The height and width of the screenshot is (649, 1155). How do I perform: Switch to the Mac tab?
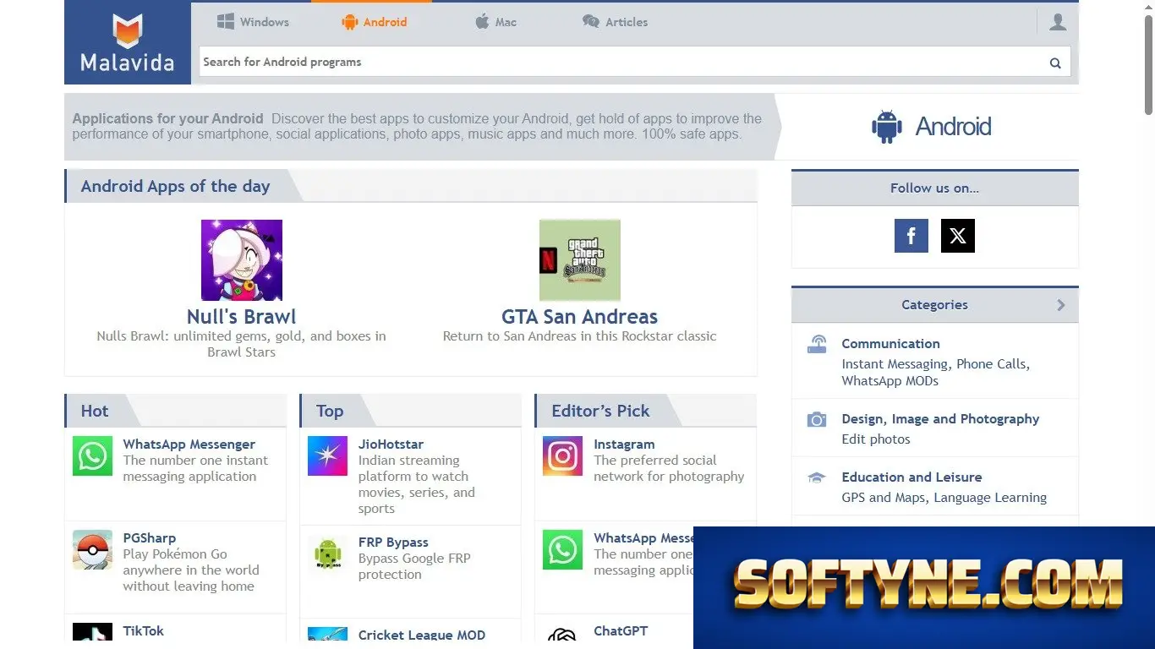click(495, 22)
